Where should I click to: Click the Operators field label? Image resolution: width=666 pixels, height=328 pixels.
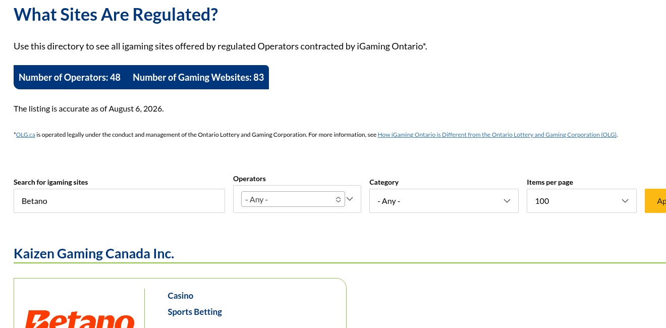tap(249, 179)
